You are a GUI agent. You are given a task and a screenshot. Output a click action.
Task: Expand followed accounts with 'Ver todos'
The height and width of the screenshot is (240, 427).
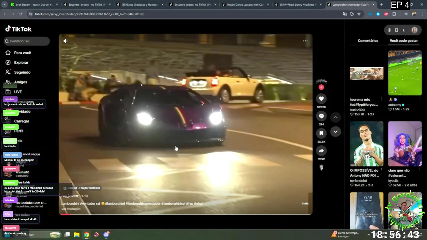[x=22, y=215]
